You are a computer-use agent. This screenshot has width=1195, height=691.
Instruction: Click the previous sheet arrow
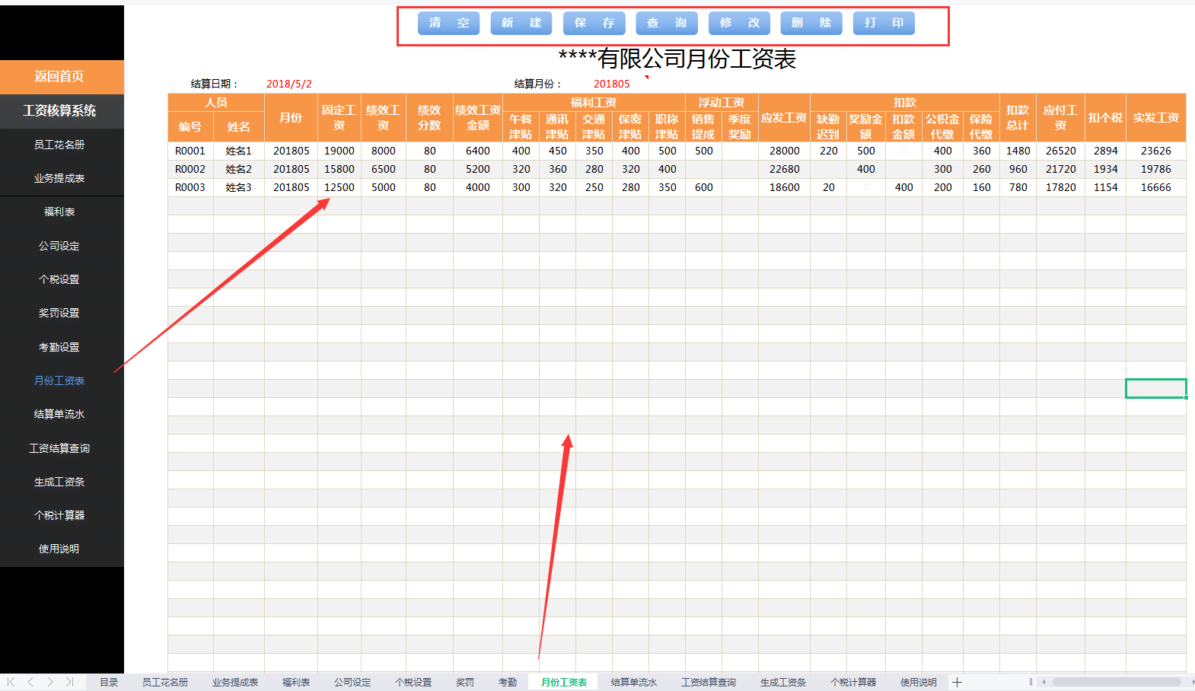(30, 682)
